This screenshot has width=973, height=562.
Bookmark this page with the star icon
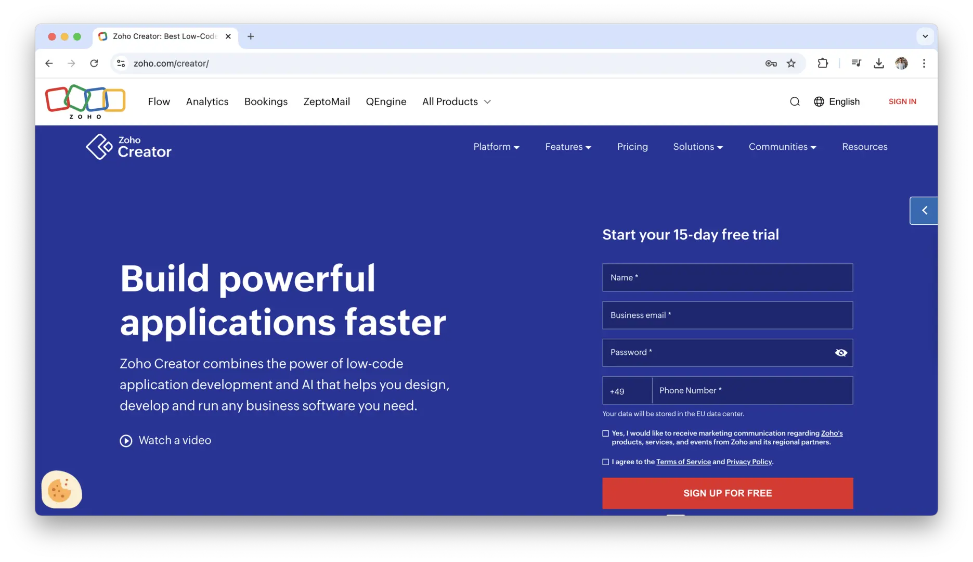(x=791, y=63)
